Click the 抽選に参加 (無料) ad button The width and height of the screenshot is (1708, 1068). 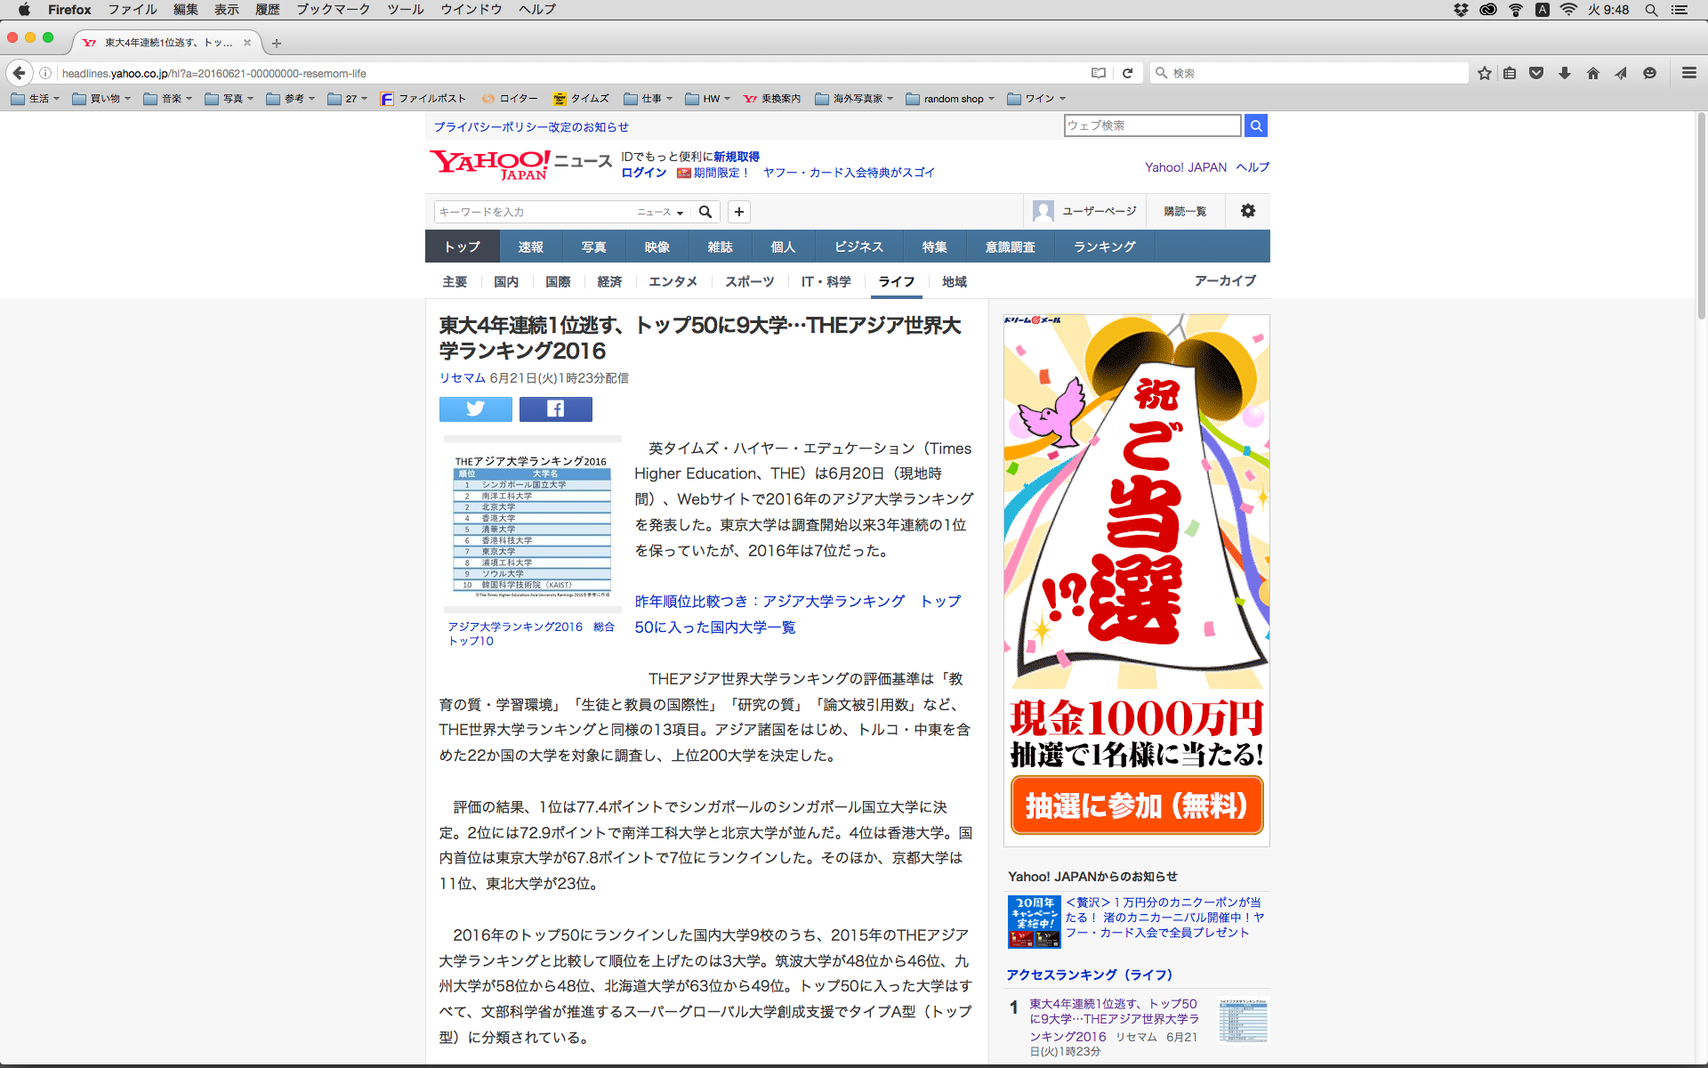pyautogui.click(x=1136, y=805)
